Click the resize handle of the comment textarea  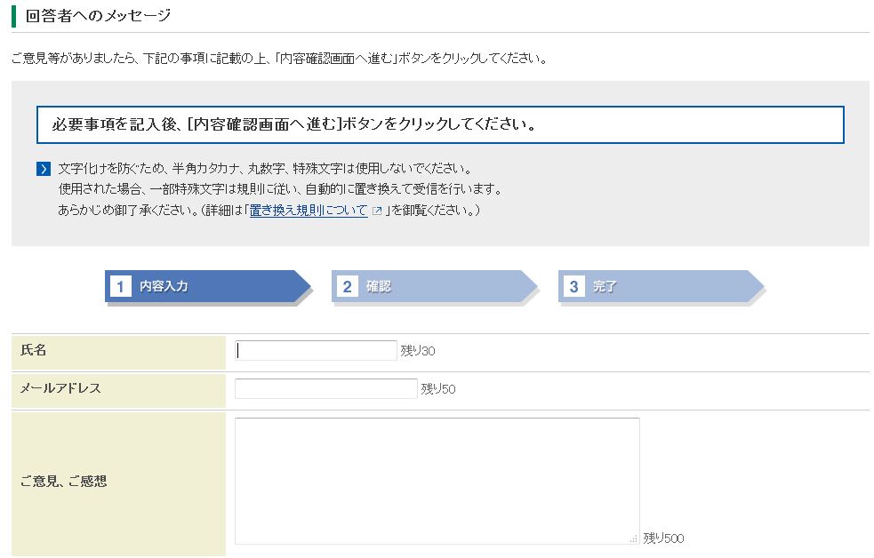click(x=634, y=538)
